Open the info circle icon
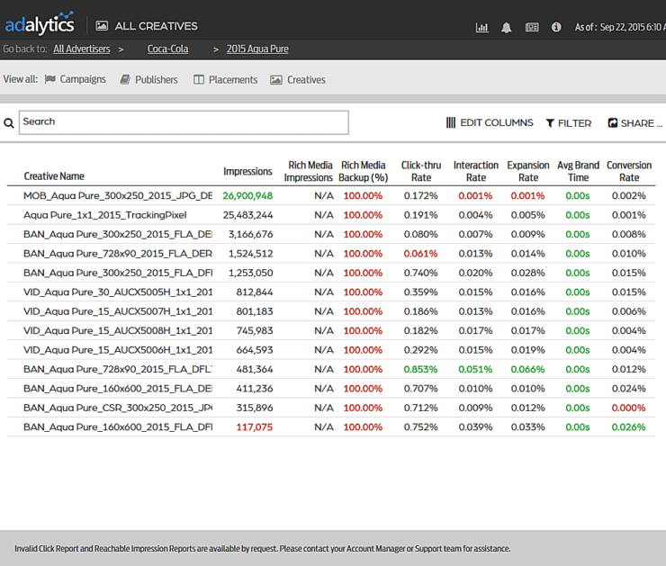Image resolution: width=666 pixels, height=566 pixels. (556, 27)
